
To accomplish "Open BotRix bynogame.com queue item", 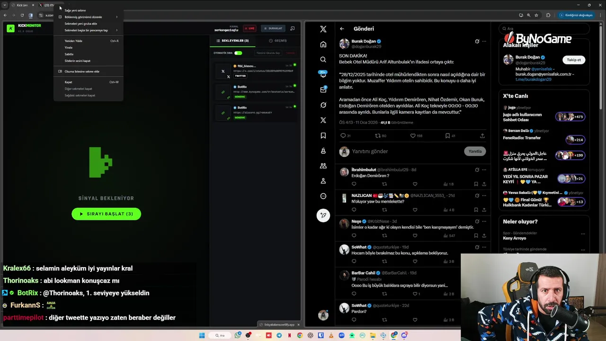I will [256, 92].
